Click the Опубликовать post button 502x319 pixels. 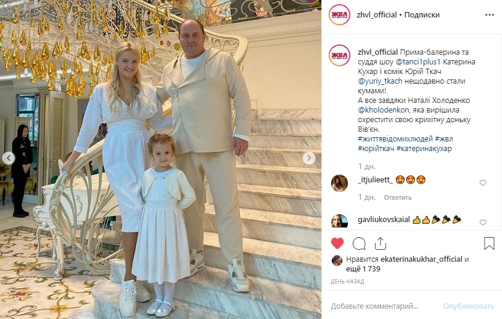coord(468,306)
